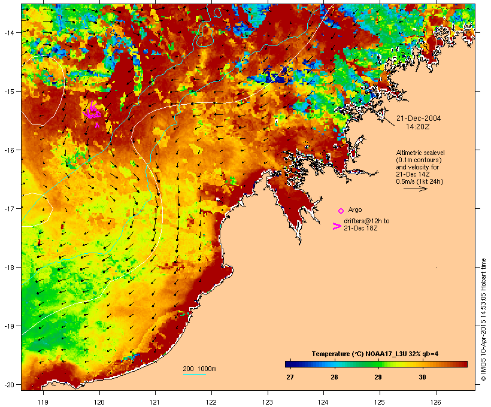Click the latitude axis label -17
491x407 pixels.
9,208
